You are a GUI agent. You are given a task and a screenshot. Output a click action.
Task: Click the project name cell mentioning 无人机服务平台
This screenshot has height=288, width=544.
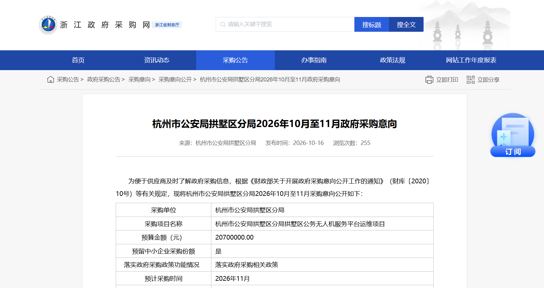(322, 224)
